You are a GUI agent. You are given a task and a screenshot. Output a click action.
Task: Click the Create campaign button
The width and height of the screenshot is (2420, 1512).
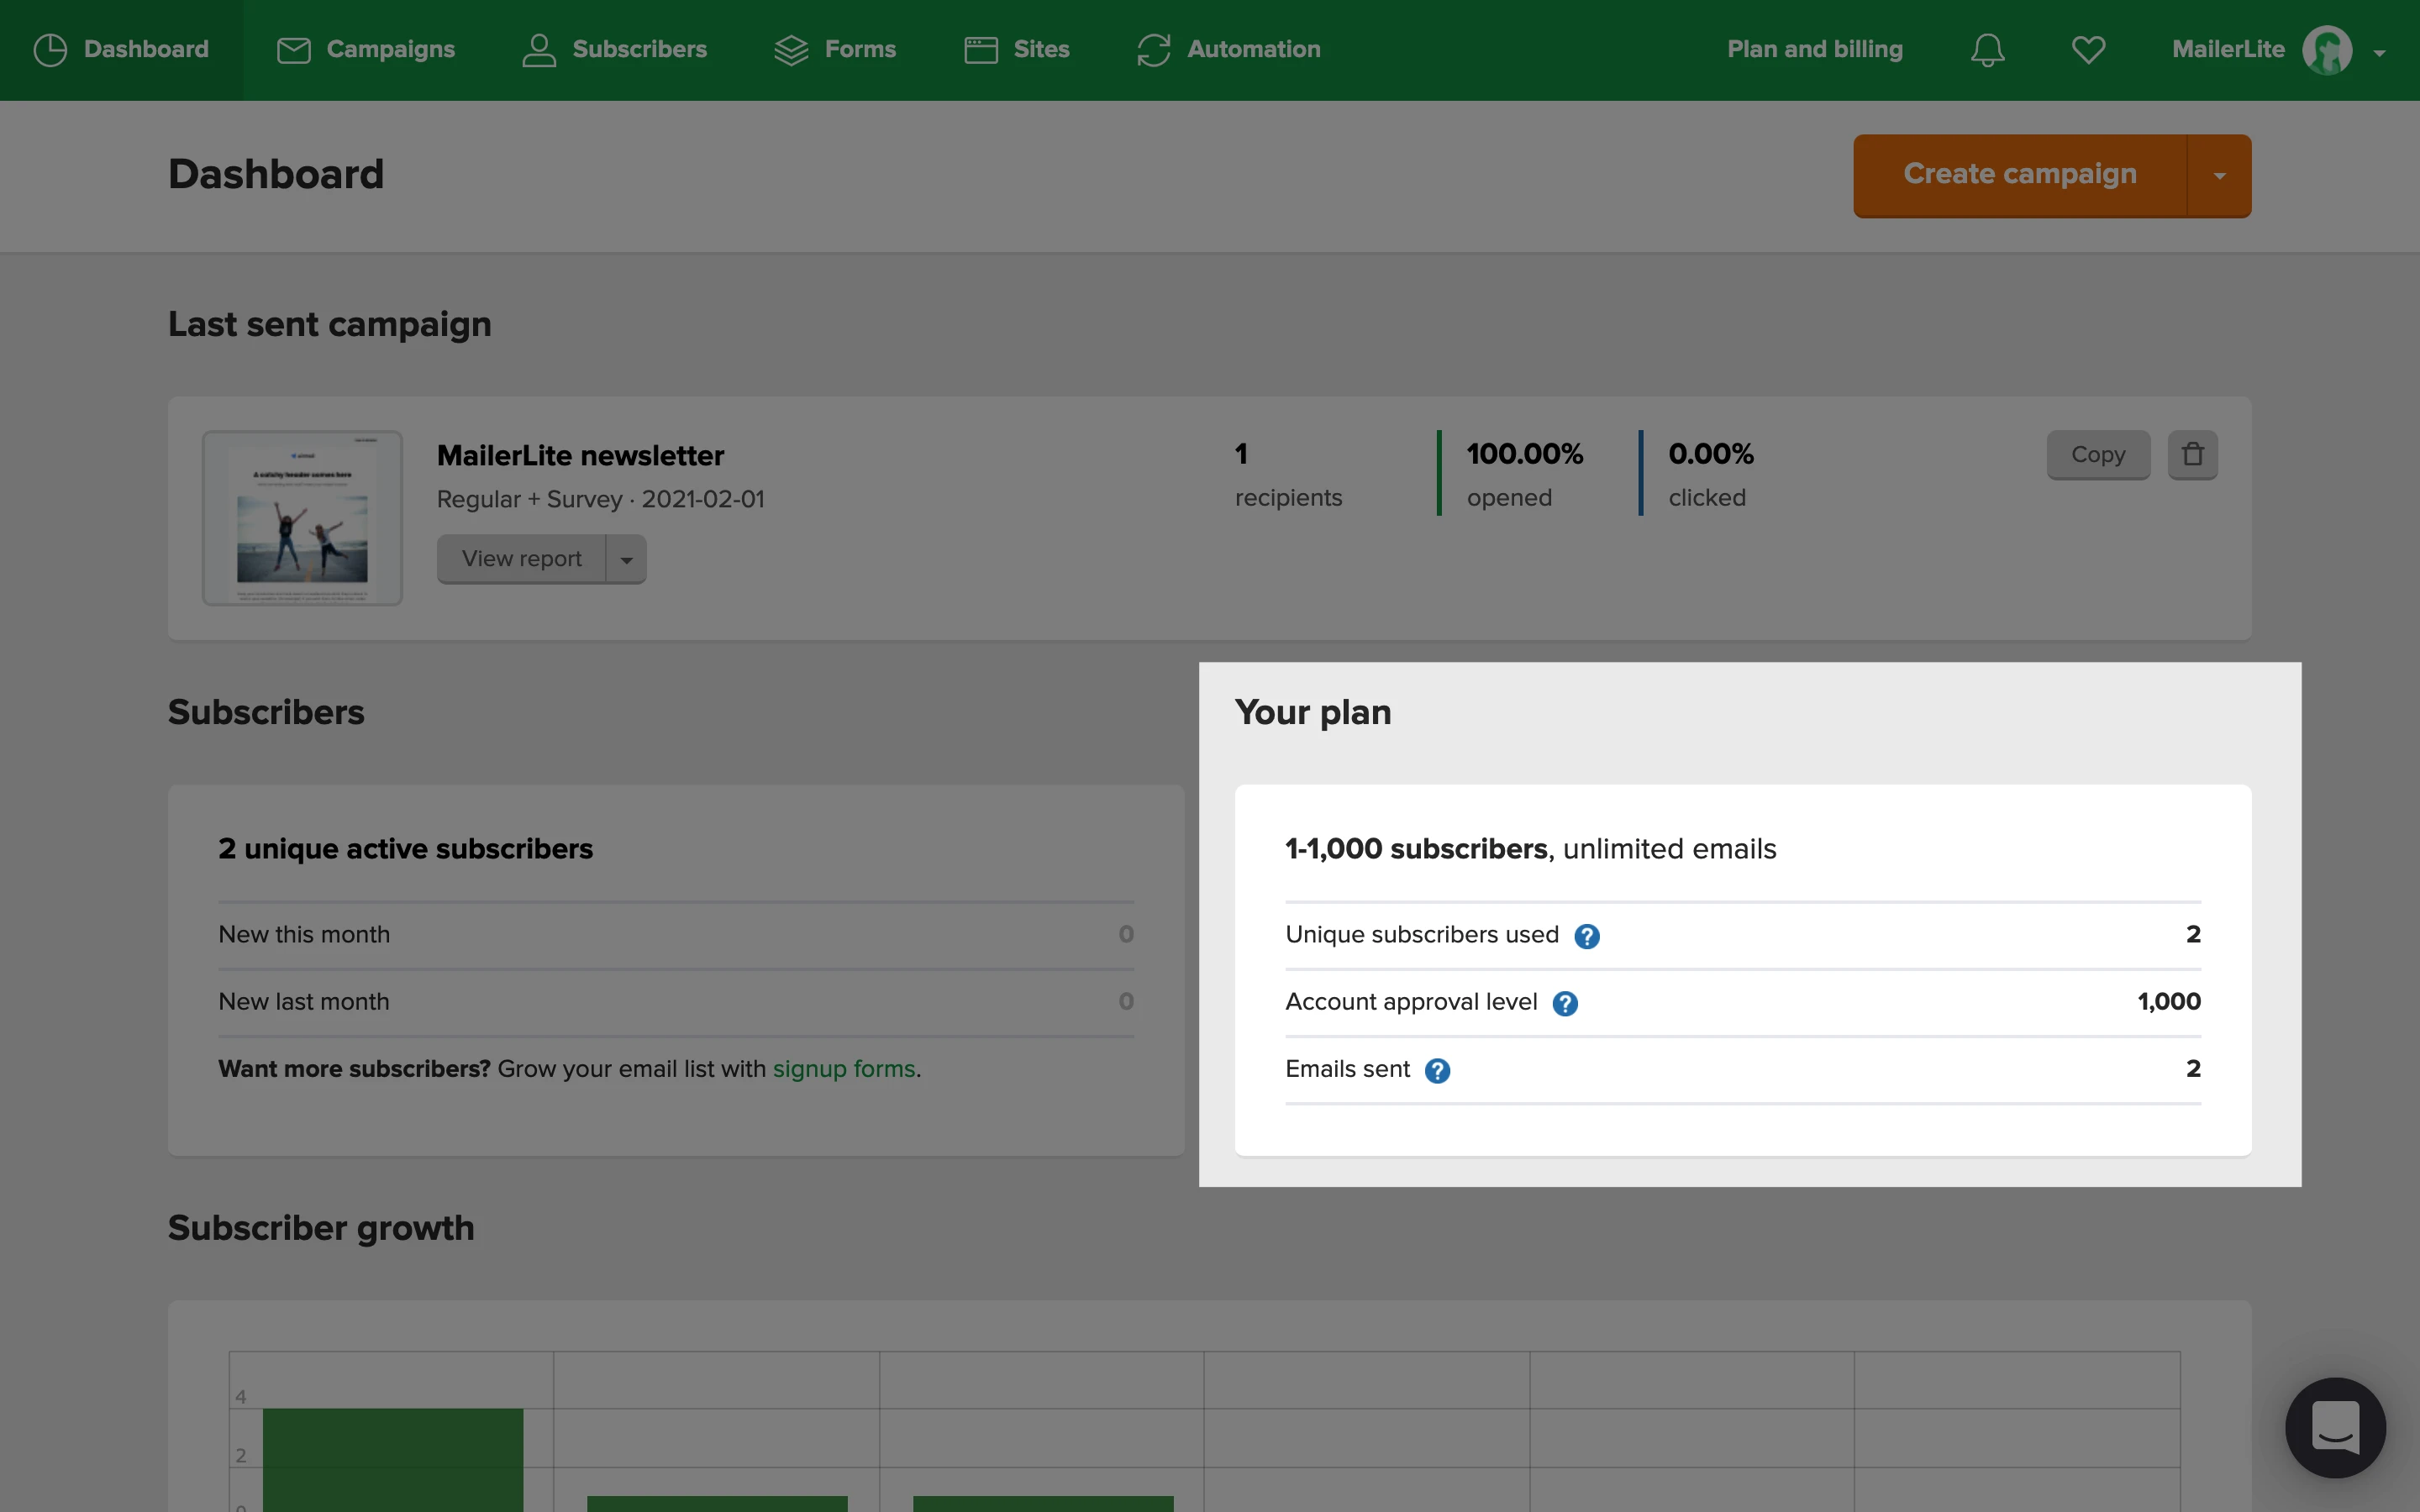click(2019, 175)
